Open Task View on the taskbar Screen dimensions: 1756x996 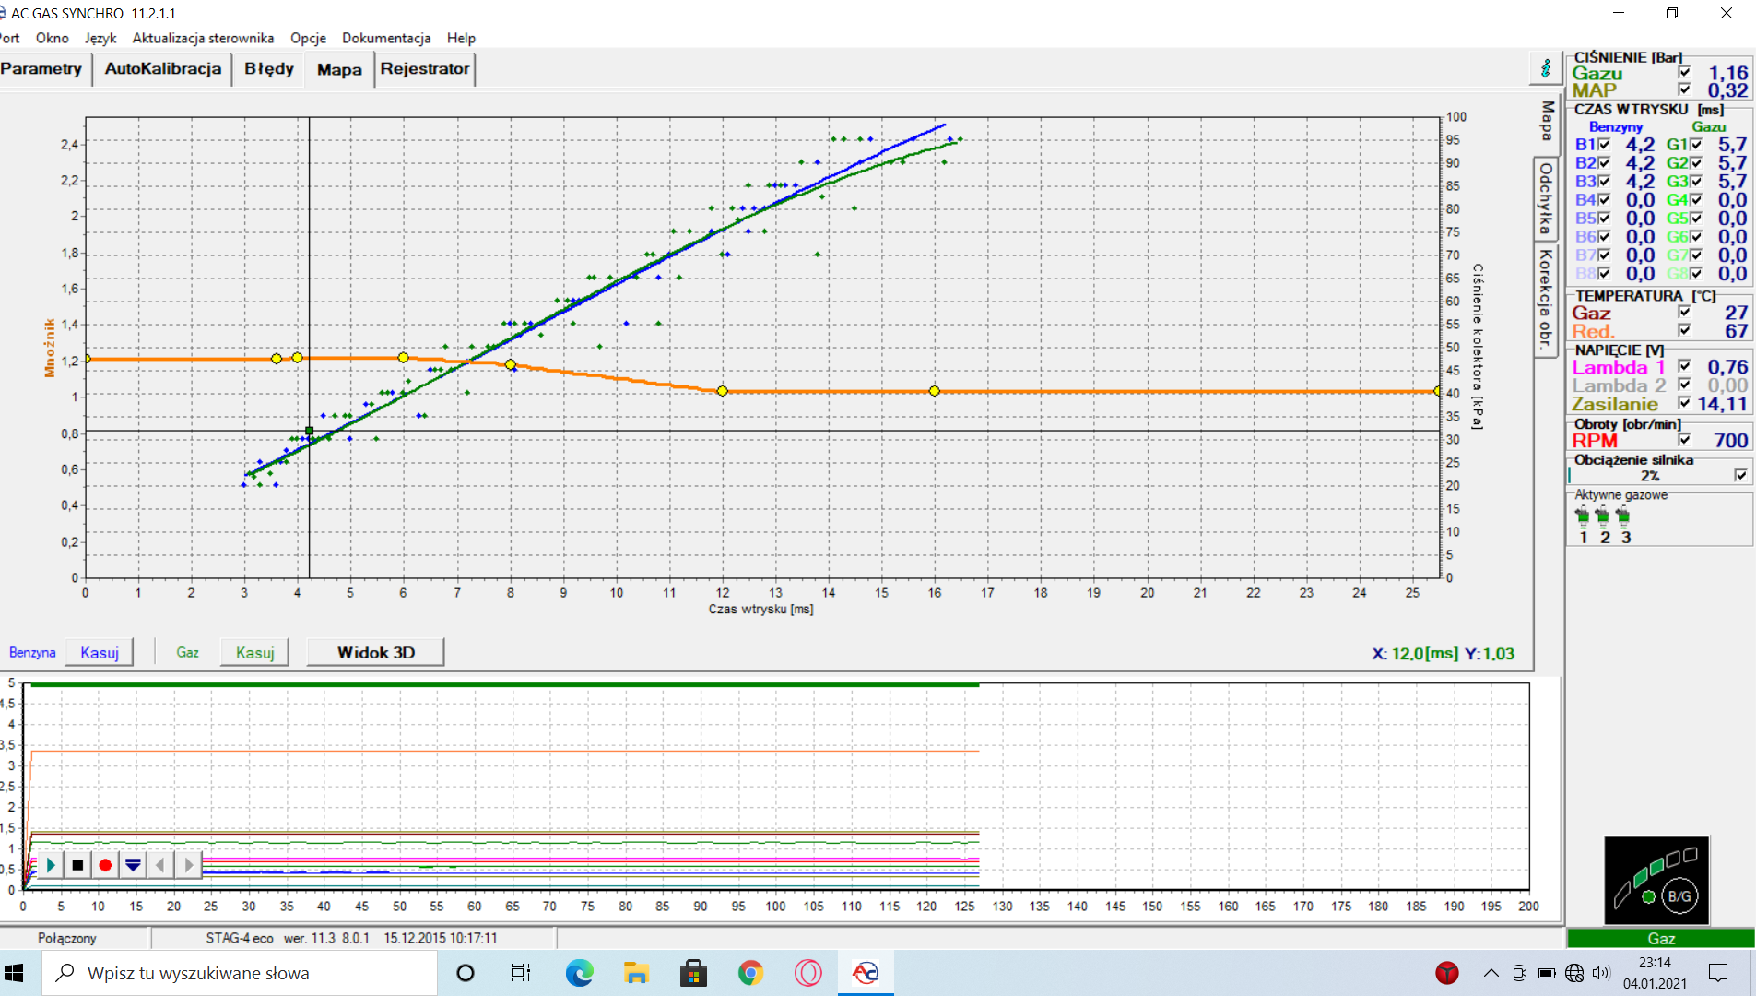point(520,973)
